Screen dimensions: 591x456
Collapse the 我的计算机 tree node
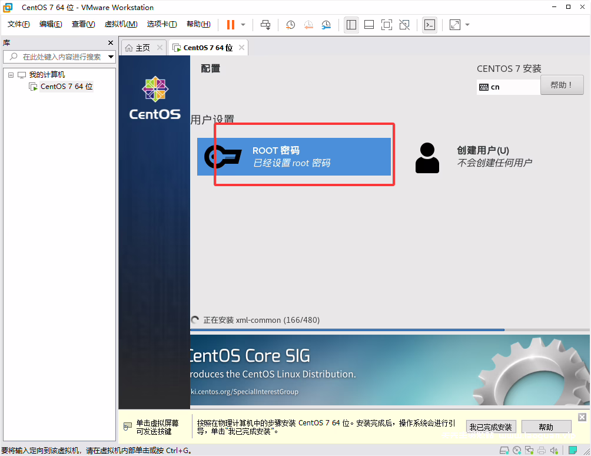(10, 74)
